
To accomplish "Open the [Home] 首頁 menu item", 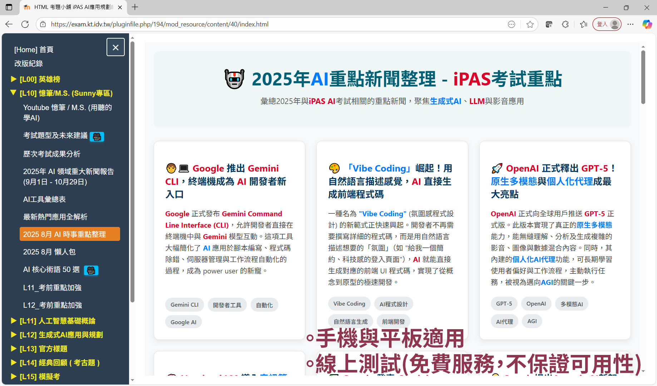I will pyautogui.click(x=34, y=50).
